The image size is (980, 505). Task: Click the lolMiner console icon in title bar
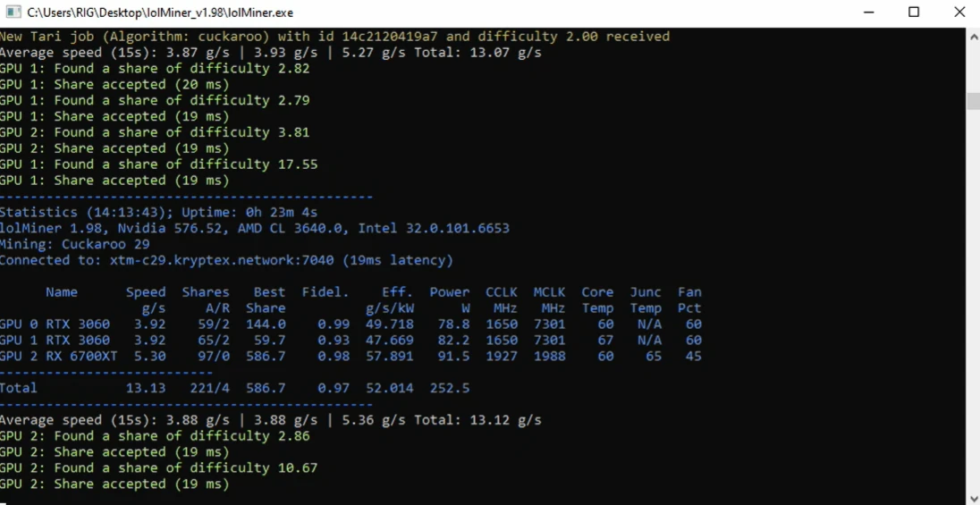[x=13, y=13]
